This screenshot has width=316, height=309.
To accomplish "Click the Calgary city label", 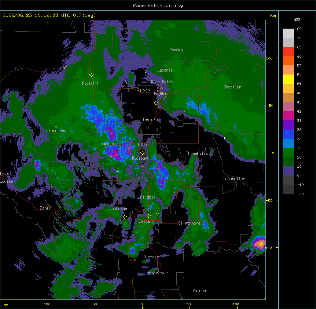I will (x=146, y=221).
